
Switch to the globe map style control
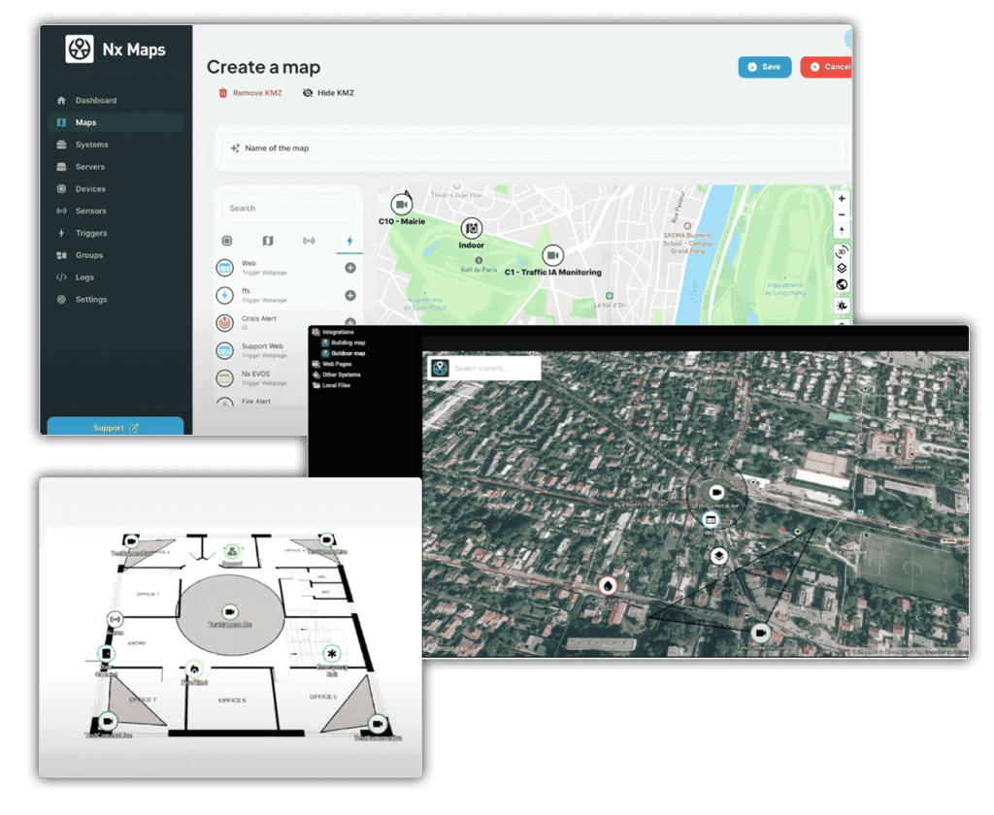click(x=842, y=285)
